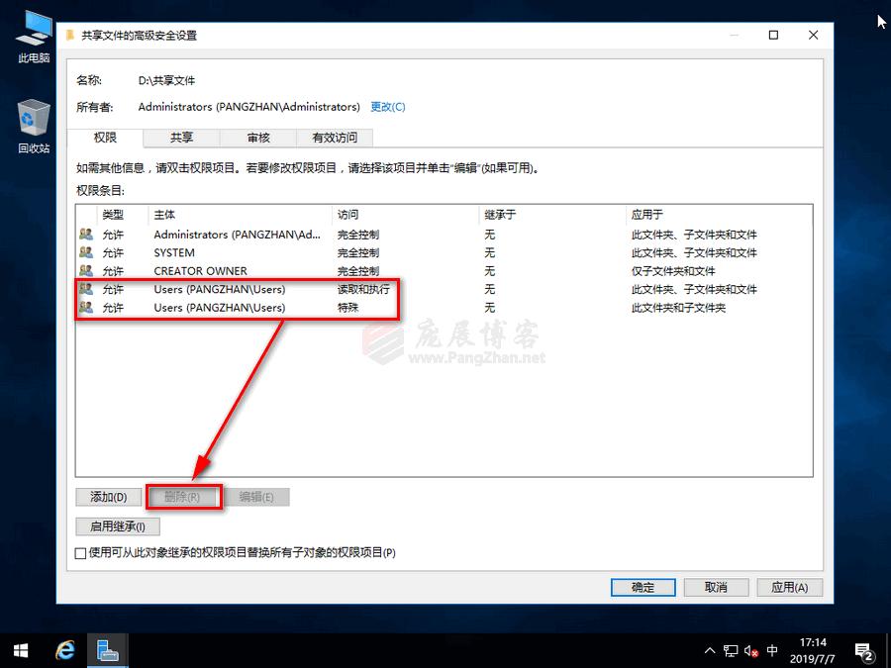
Task: Switch to the 审核 tab
Action: [257, 138]
